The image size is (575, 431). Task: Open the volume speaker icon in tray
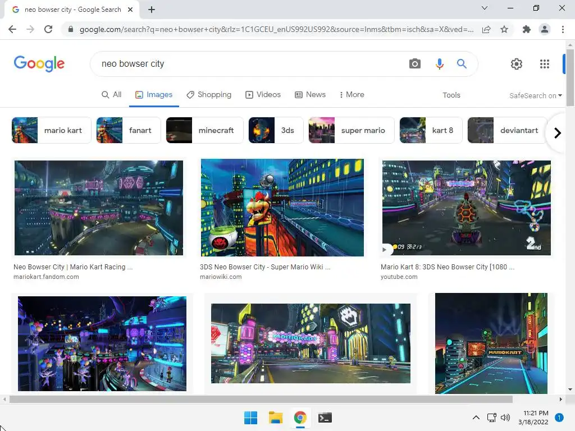(505, 418)
